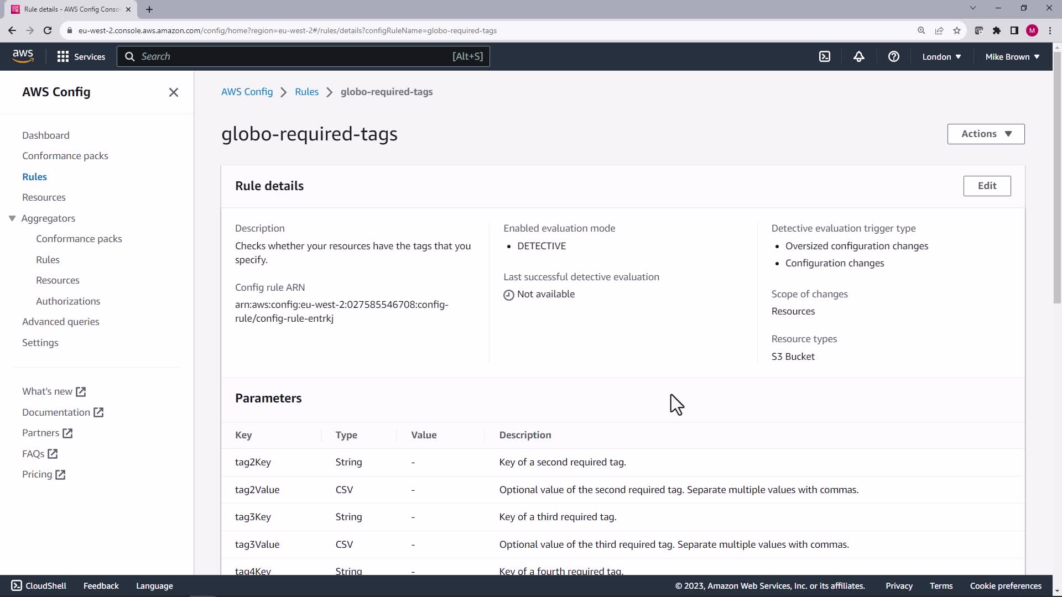Collapse the Aggregators tree section
Viewport: 1062px width, 597px height.
(x=12, y=218)
